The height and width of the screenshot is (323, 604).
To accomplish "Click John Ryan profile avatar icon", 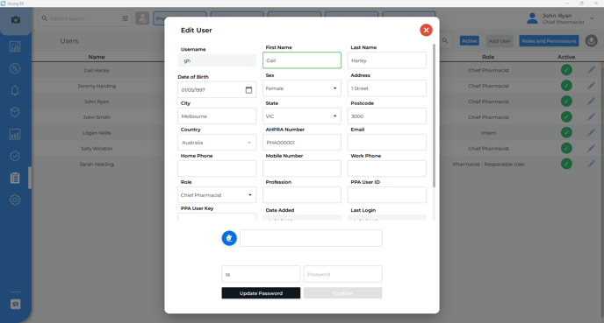I will click(532, 18).
